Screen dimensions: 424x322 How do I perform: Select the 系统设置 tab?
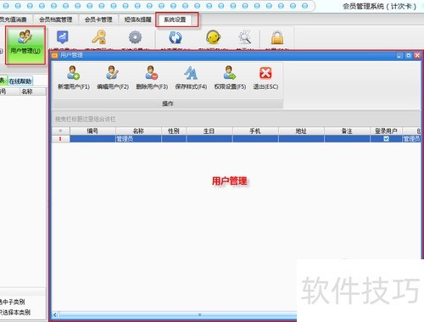[175, 19]
